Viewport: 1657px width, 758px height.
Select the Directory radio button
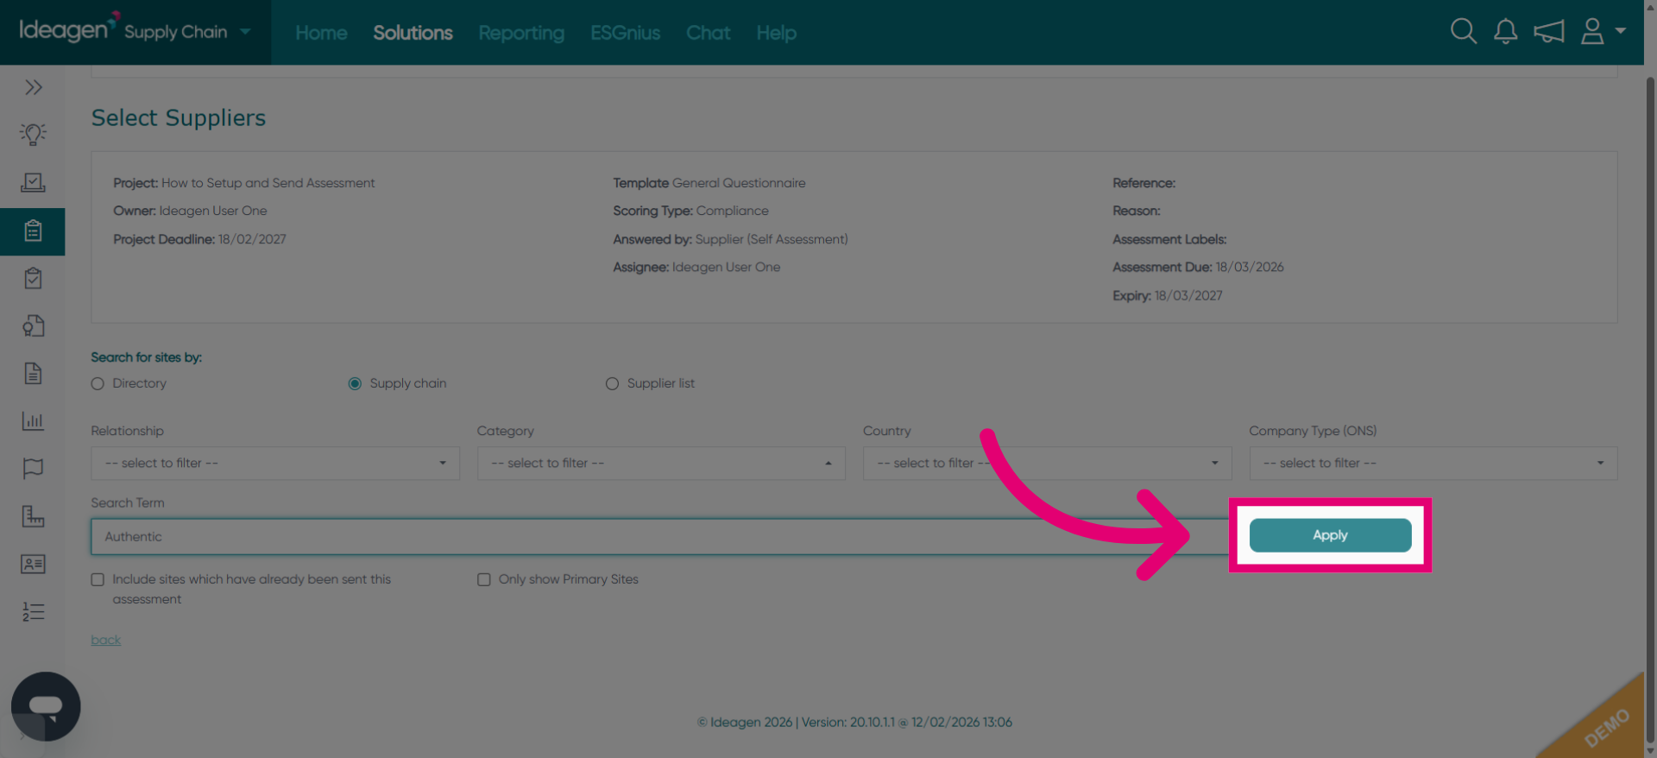98,383
